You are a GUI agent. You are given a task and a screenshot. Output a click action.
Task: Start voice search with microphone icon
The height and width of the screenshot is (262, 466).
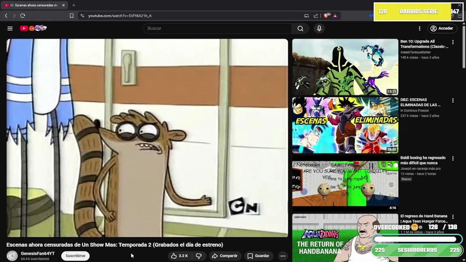319,28
